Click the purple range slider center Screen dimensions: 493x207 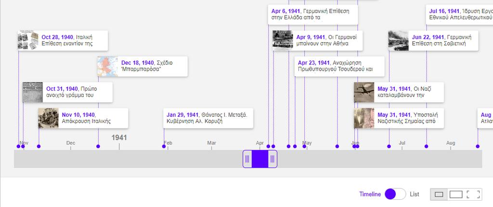click(x=259, y=159)
